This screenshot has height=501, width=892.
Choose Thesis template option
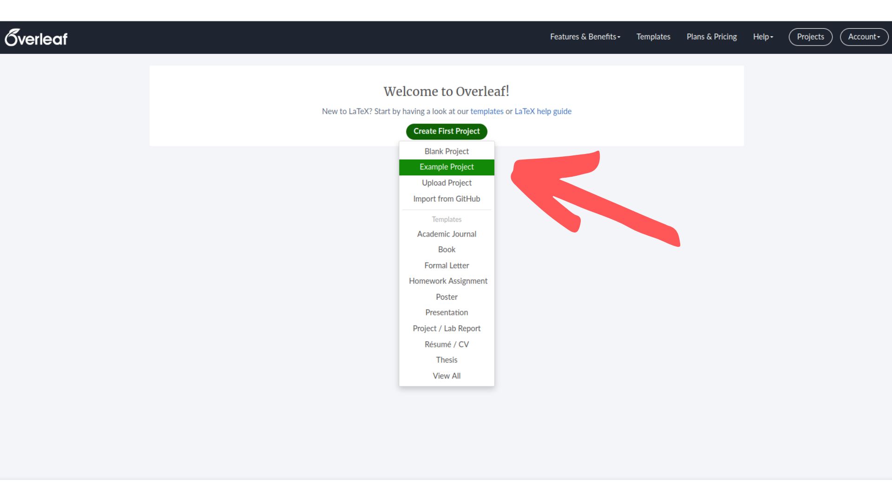click(446, 360)
